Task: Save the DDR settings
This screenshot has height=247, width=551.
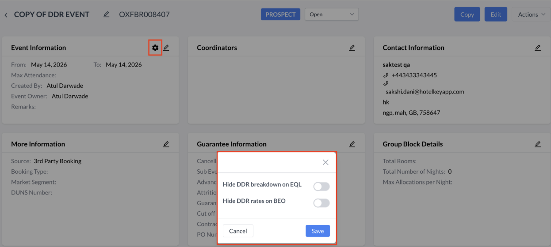Action: pos(318,231)
